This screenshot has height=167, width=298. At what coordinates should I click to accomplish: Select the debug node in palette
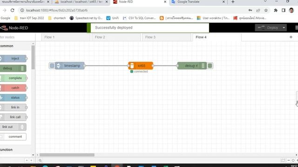coord(13,68)
